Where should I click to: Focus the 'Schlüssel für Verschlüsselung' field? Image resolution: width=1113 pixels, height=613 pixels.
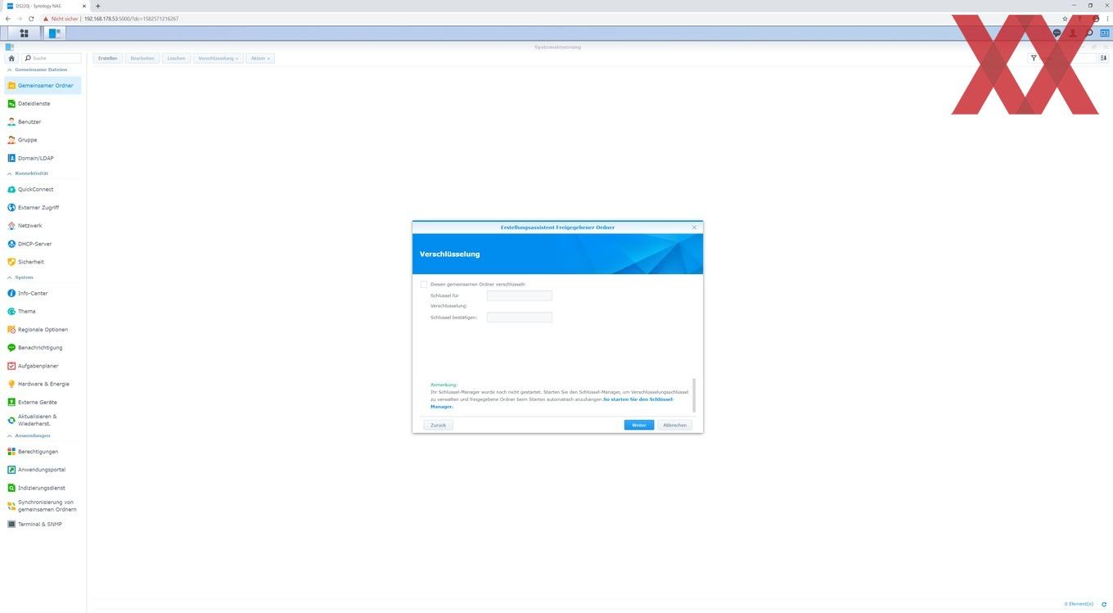[520, 295]
